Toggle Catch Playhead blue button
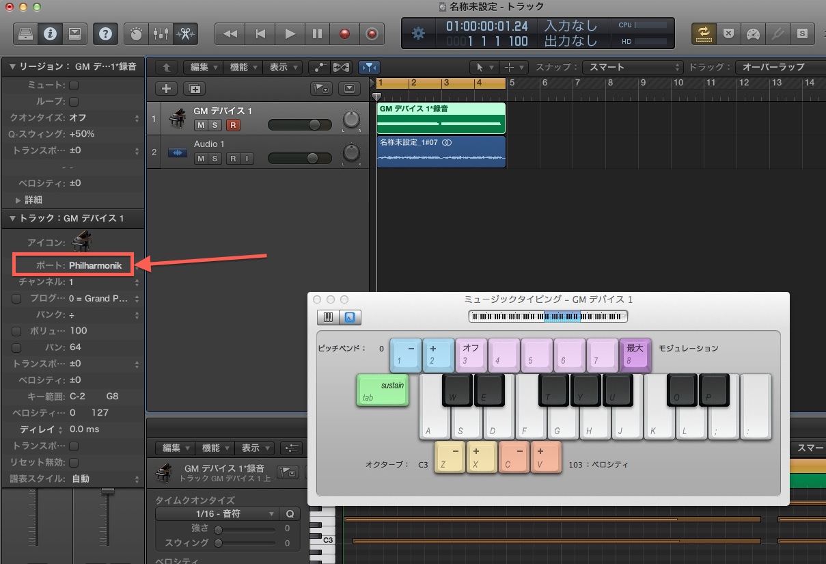This screenshot has width=826, height=564. coord(369,67)
